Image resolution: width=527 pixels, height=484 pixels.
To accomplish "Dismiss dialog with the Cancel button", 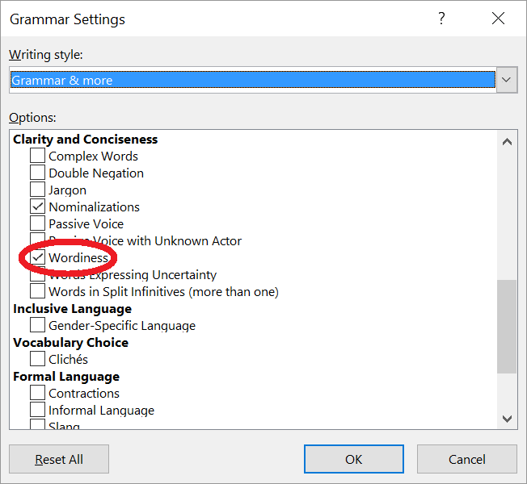I will (467, 459).
